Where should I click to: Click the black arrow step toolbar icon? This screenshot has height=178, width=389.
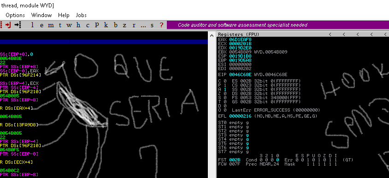[18, 25]
